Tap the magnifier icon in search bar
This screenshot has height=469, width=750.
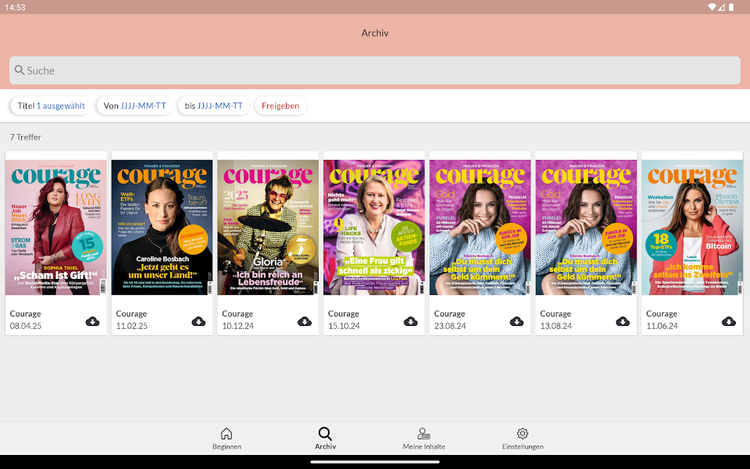20,70
